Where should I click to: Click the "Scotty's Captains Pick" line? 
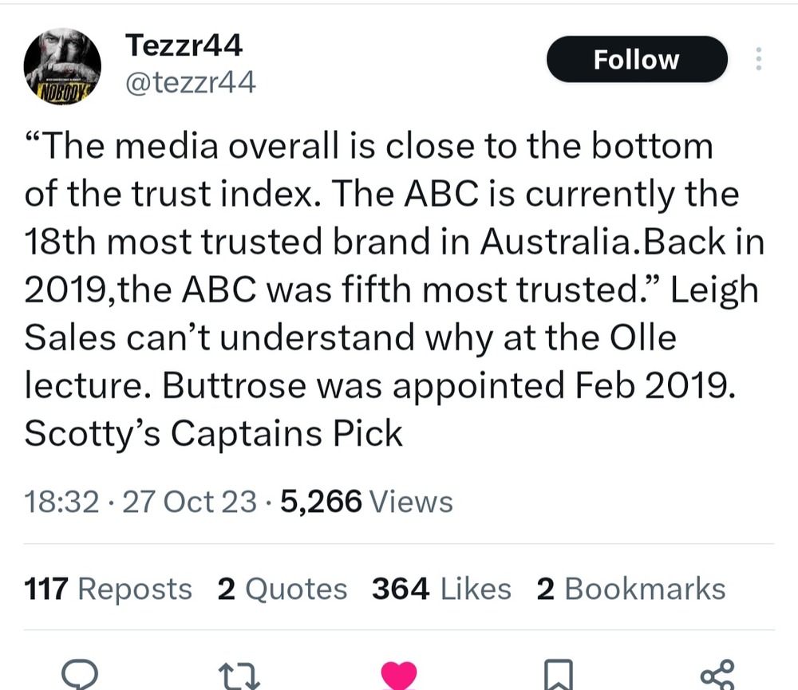(x=214, y=433)
